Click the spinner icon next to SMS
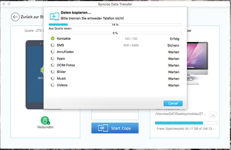This screenshot has width=231, height=150. point(53,45)
